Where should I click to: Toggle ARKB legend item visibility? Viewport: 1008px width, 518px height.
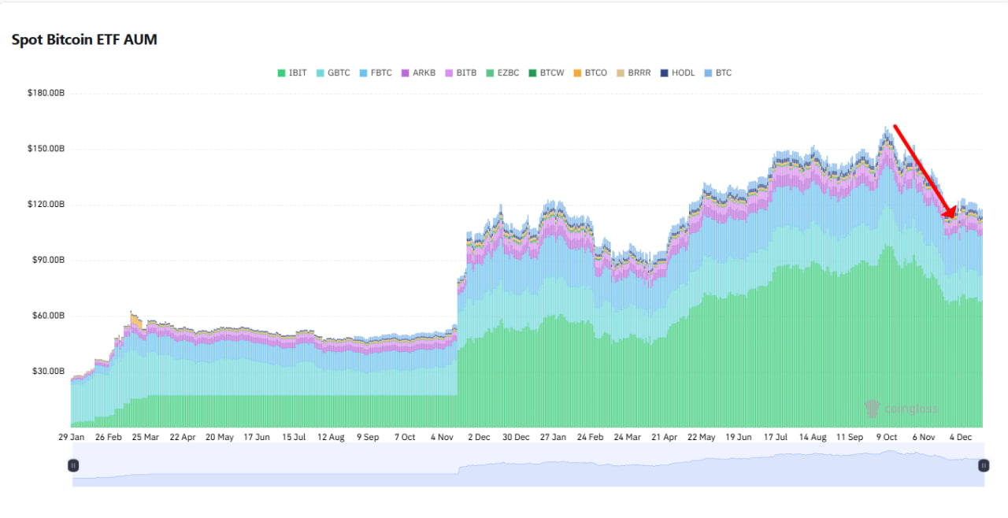(x=417, y=73)
